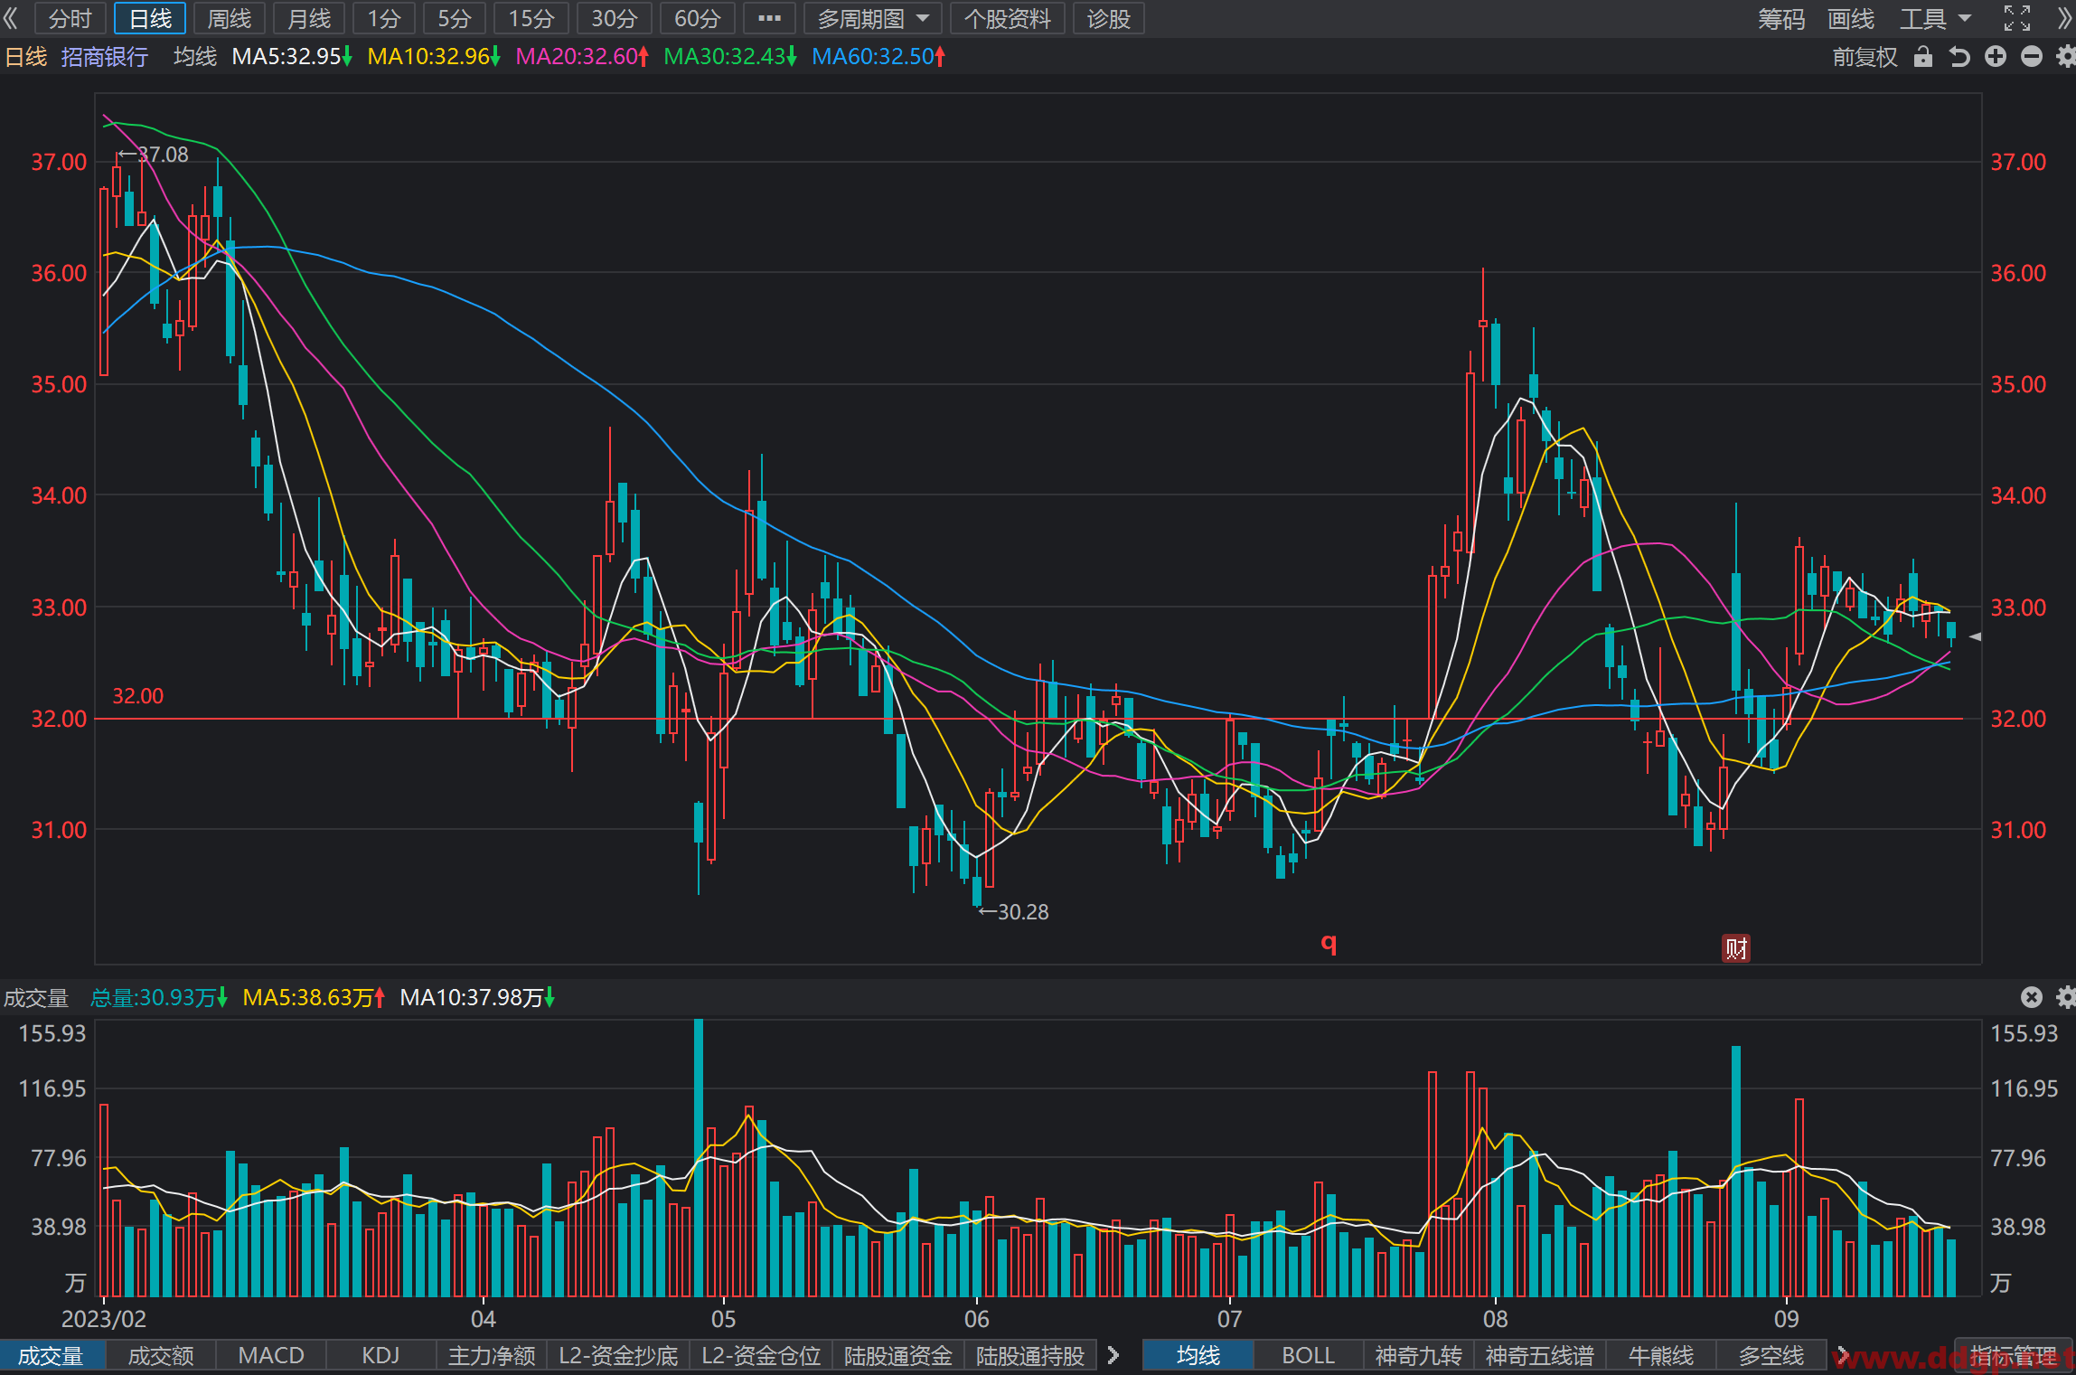Open 指标管理 indicator management

click(2014, 1356)
